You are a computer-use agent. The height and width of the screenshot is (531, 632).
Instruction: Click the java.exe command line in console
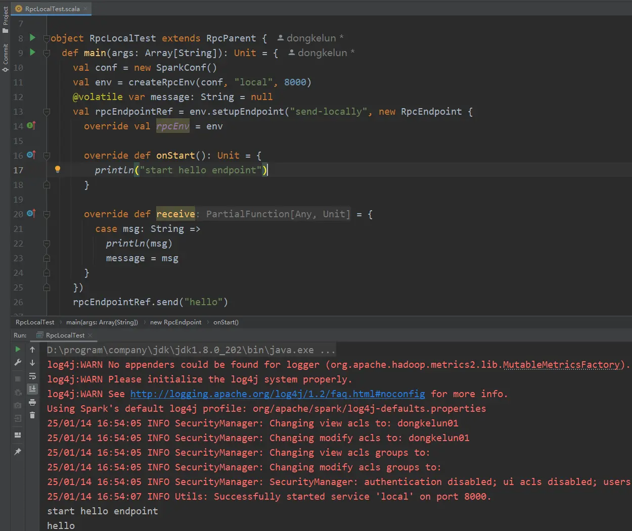191,350
